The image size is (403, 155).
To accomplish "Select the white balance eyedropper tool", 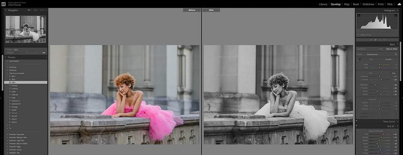I will (x=359, y=60).
